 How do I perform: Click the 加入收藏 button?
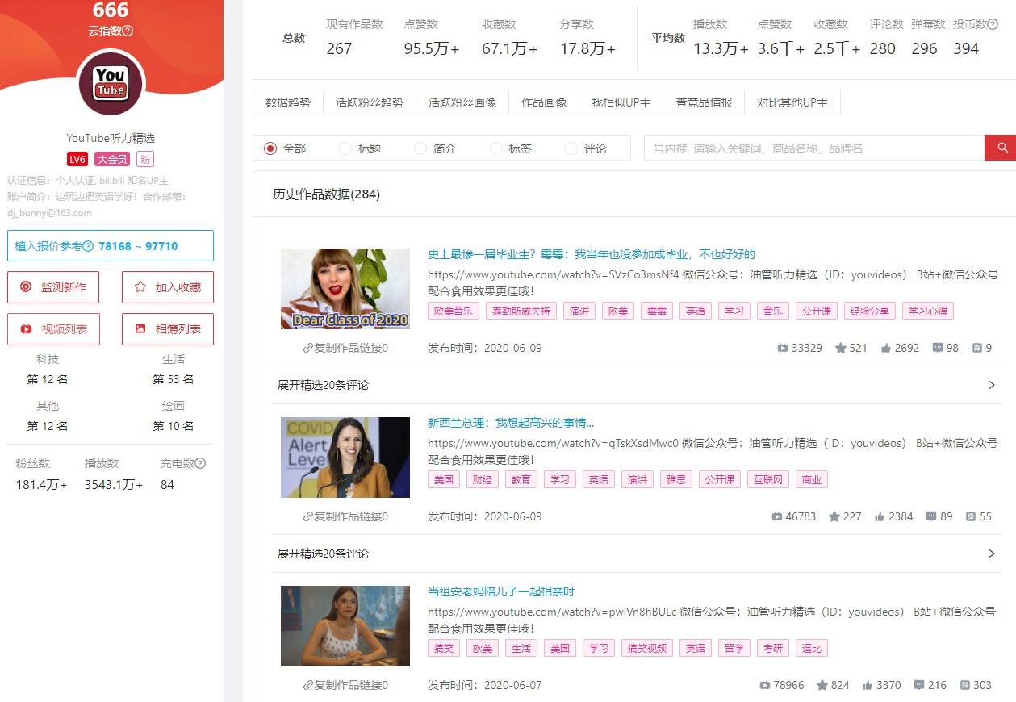[168, 287]
